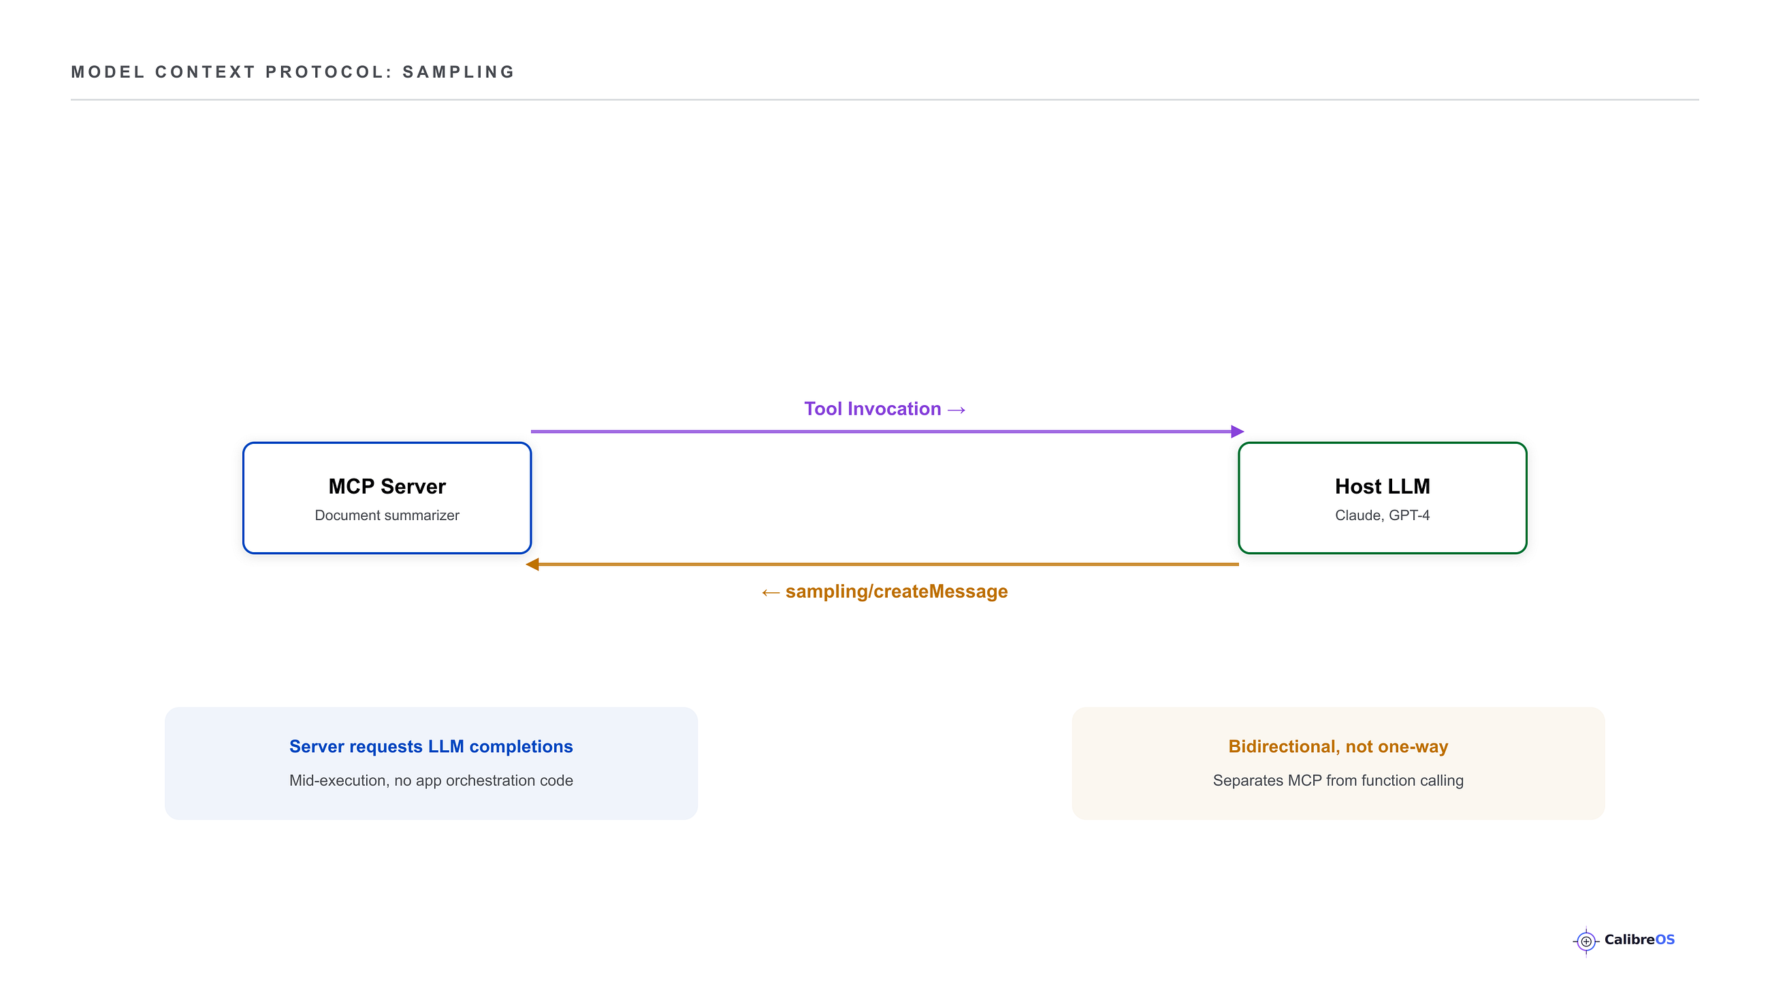
Task: Click the purple arrowhead near Host LLM
Action: 1238,432
